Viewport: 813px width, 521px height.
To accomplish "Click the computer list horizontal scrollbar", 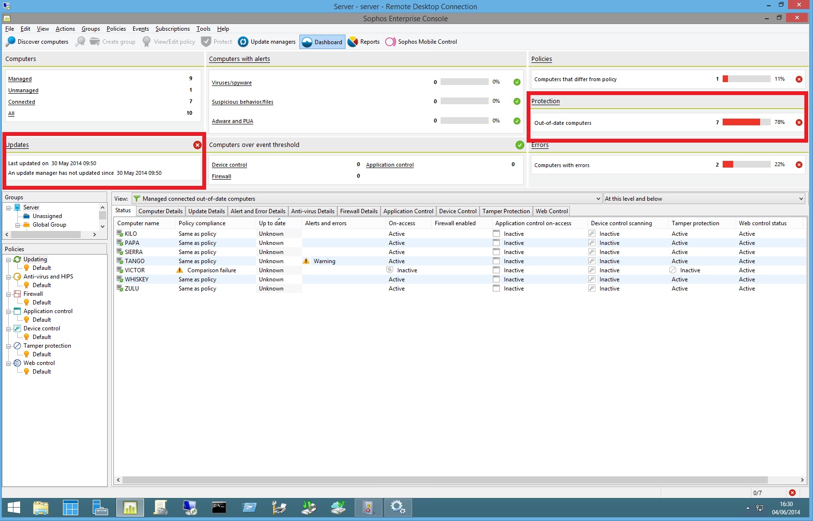I will coord(445,480).
